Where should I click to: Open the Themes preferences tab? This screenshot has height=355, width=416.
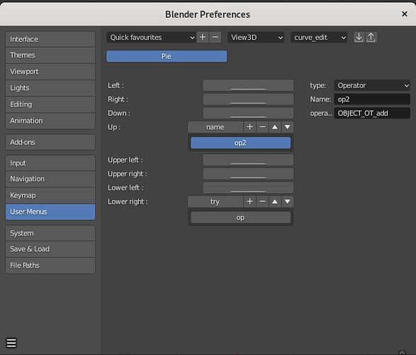50,55
